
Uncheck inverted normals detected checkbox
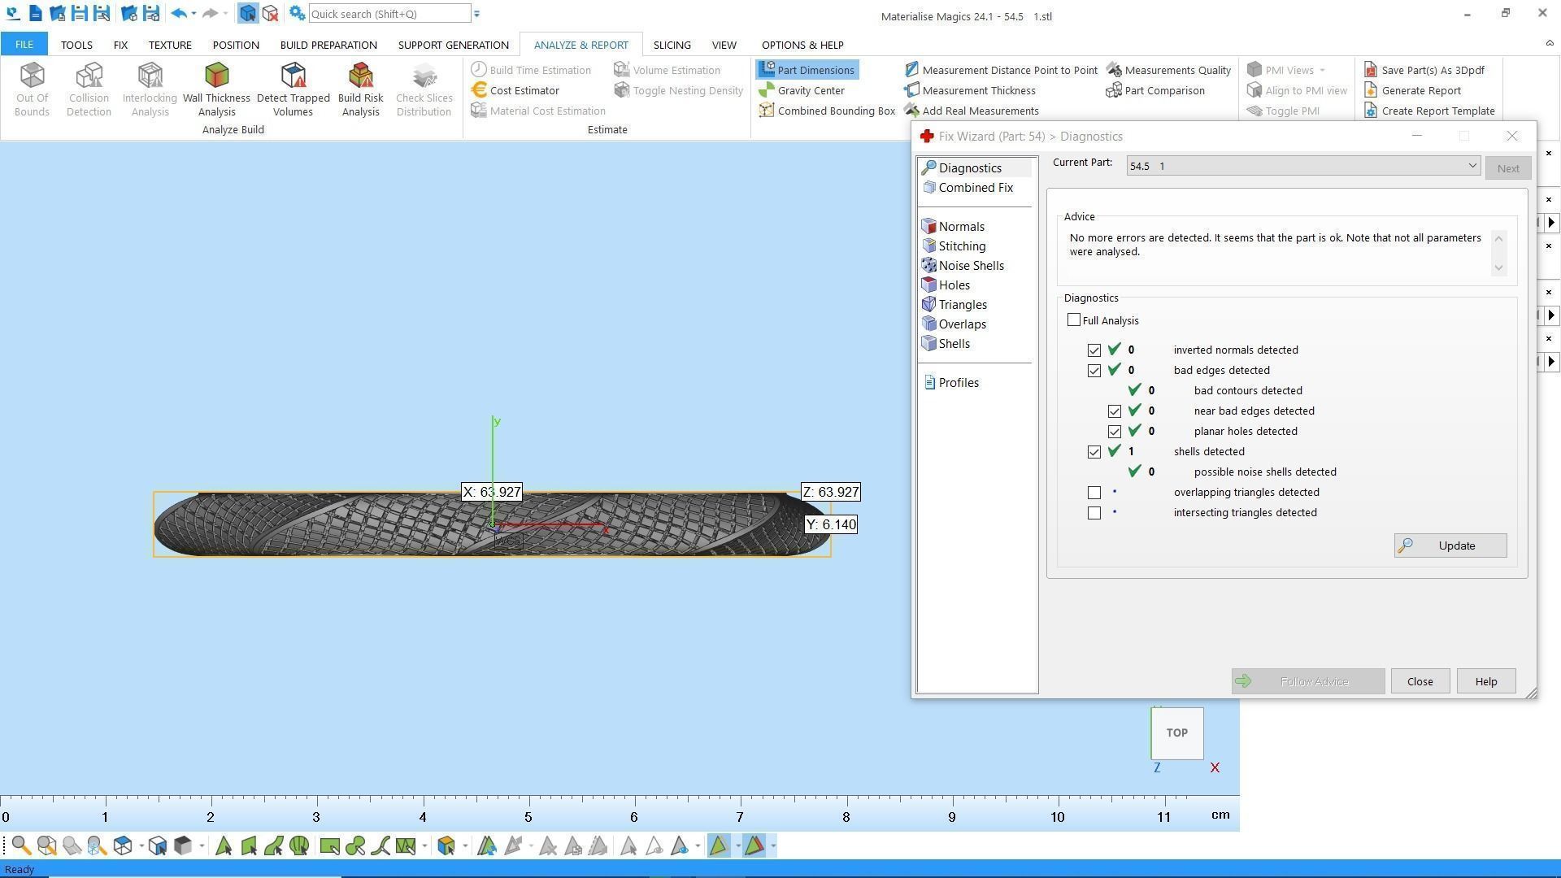1094,350
